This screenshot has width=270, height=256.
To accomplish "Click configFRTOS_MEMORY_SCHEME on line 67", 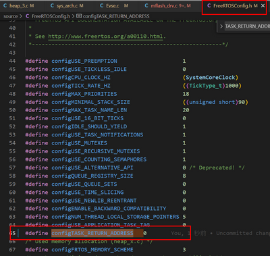I will pos(92,249).
